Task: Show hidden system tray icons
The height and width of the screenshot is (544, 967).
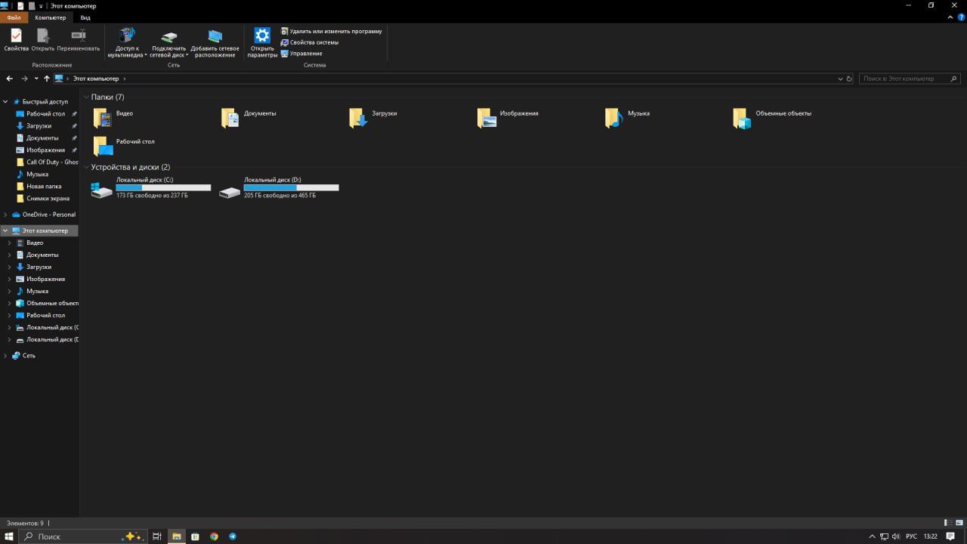Action: click(872, 536)
